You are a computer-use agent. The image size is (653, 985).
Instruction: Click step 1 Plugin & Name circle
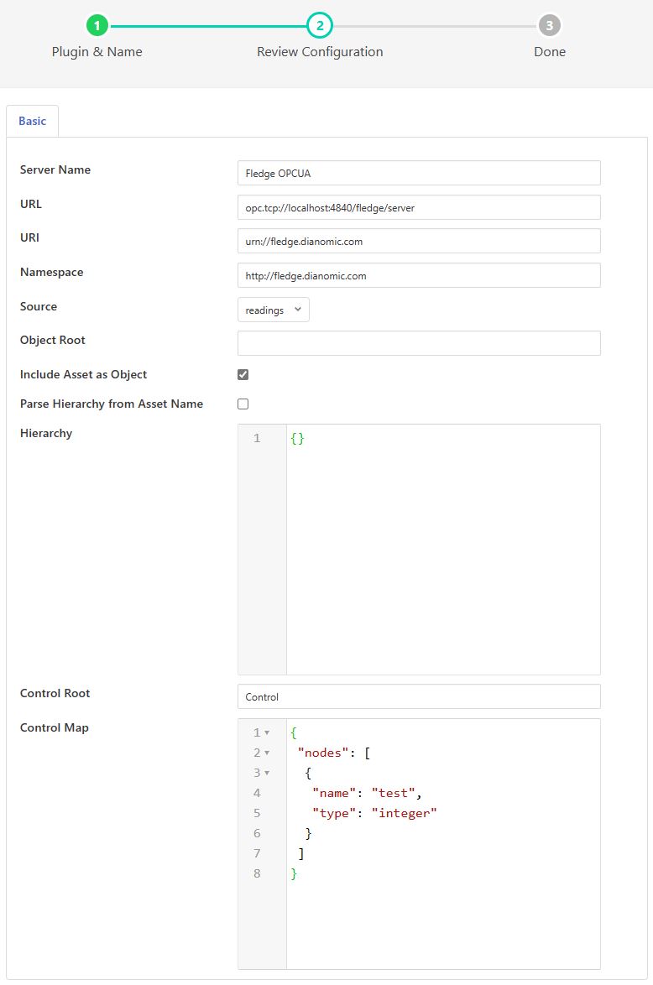pyautogui.click(x=97, y=25)
